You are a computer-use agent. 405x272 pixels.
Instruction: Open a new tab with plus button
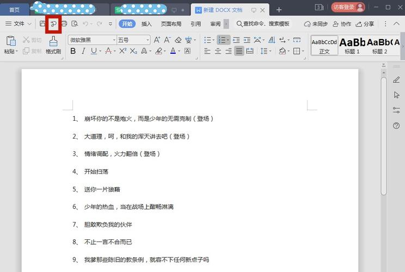click(279, 10)
